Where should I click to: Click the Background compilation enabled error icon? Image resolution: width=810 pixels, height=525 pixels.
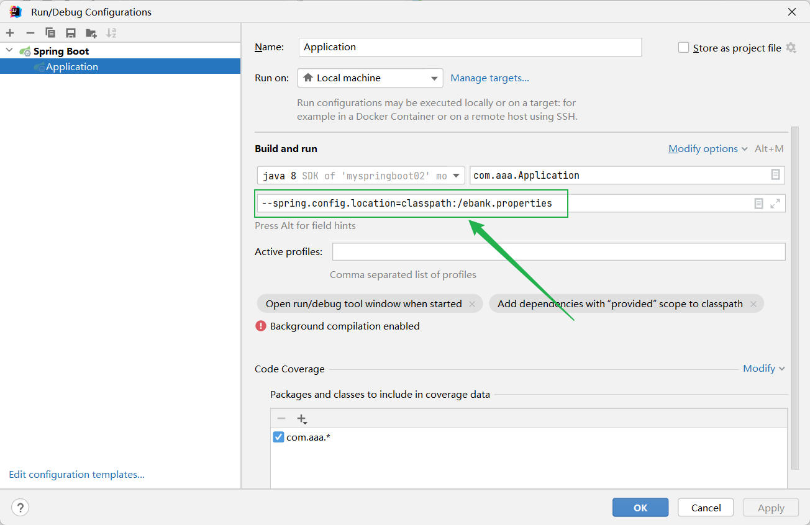[261, 326]
